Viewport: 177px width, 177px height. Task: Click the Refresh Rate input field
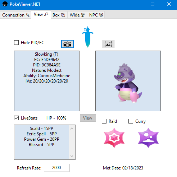(x=56, y=168)
